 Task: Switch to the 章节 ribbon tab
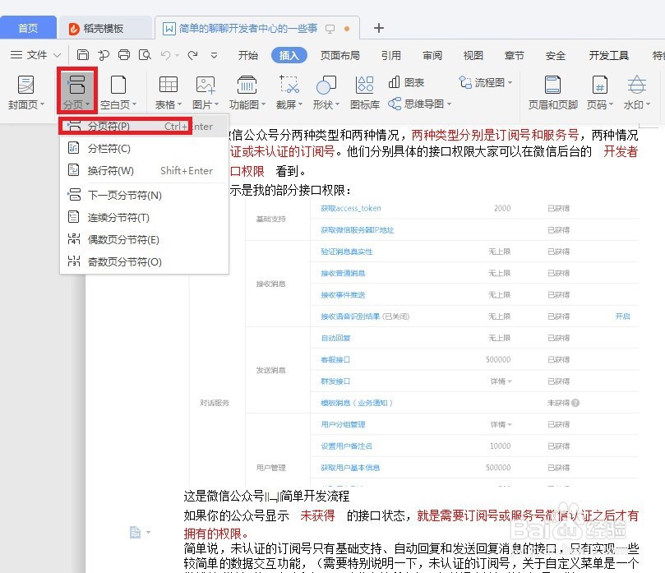[x=514, y=55]
